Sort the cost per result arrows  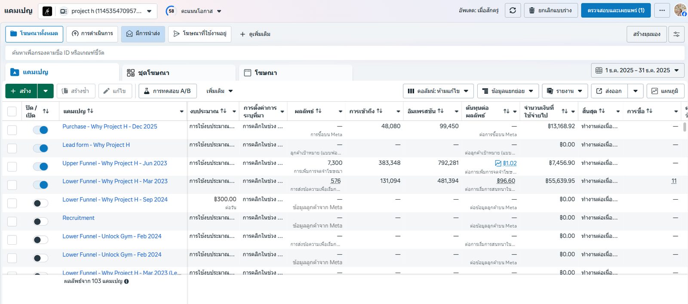[507, 111]
